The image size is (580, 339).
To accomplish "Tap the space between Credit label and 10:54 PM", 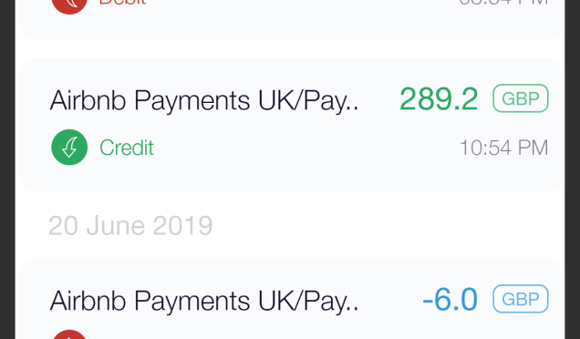I will point(306,148).
